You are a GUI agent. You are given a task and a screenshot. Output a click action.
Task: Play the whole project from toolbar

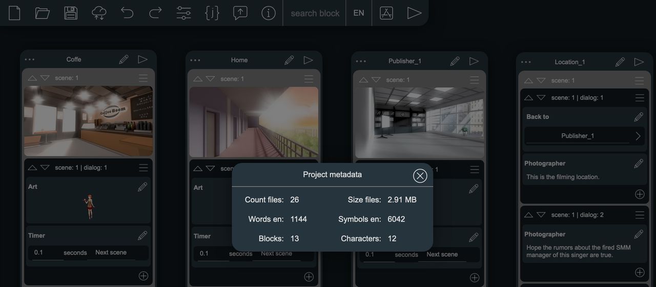pyautogui.click(x=414, y=13)
